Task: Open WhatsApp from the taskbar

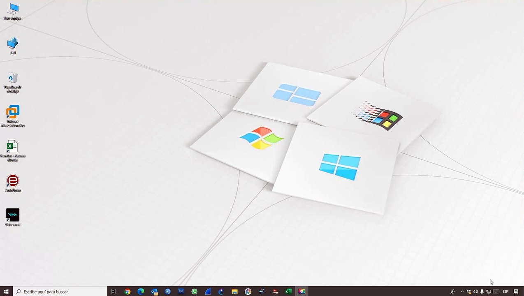Action: click(x=194, y=291)
